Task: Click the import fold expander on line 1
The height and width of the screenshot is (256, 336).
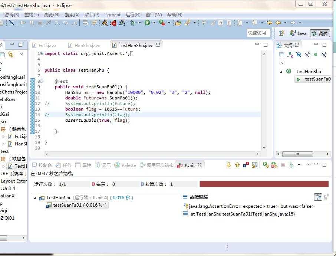Action: point(42,53)
